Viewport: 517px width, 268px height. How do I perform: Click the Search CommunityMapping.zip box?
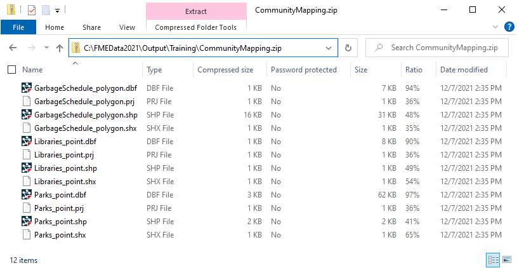[436, 48]
